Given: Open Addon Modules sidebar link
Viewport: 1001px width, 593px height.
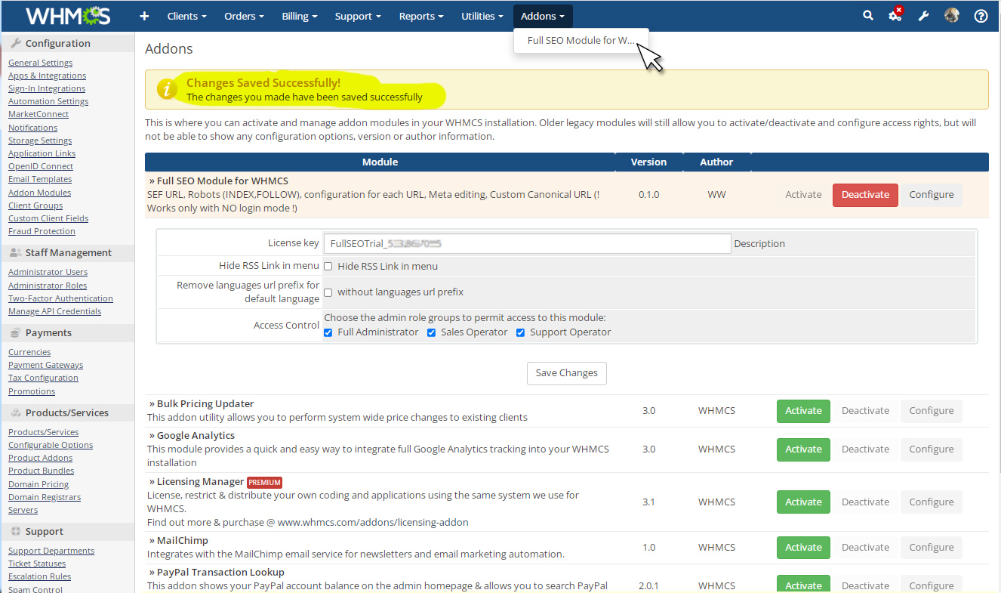Looking at the screenshot, I should click(39, 193).
